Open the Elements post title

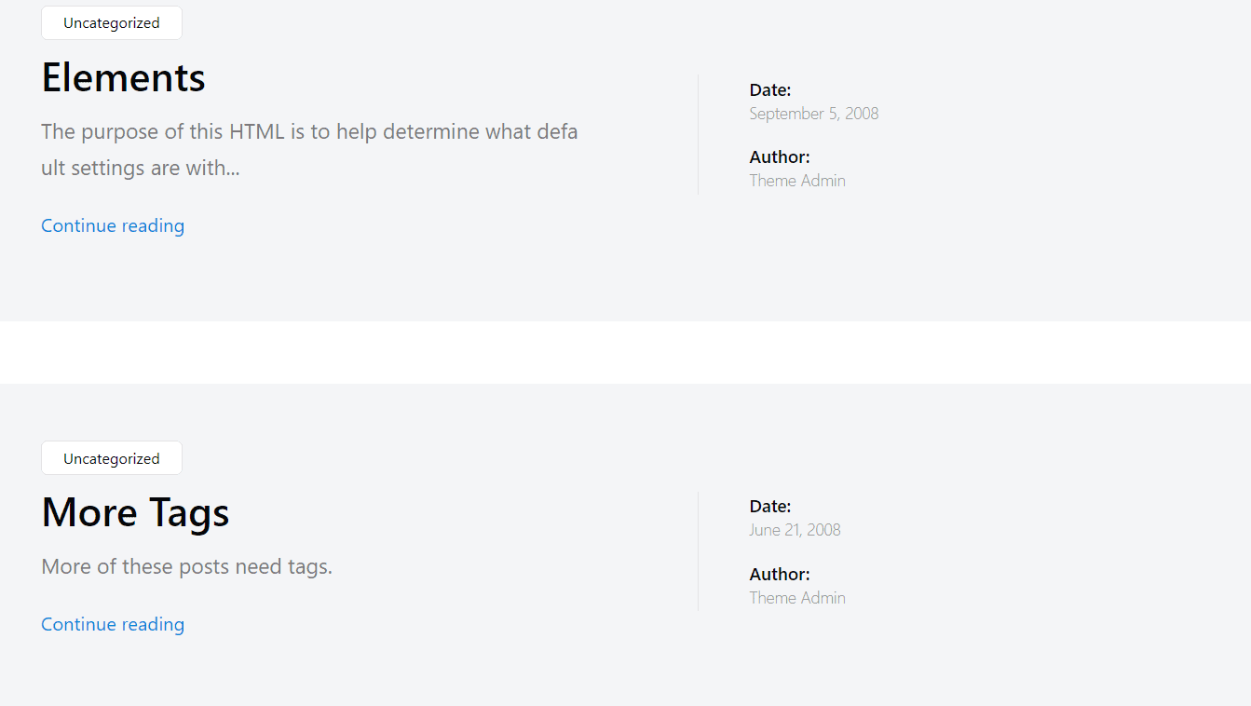(x=123, y=77)
